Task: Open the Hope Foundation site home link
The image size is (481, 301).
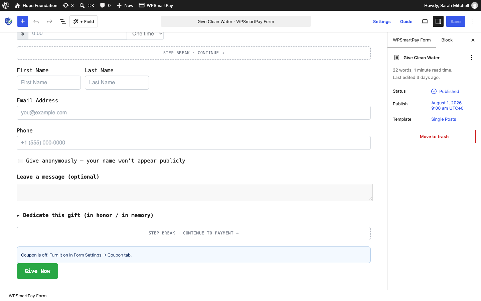Action: click(x=36, y=5)
